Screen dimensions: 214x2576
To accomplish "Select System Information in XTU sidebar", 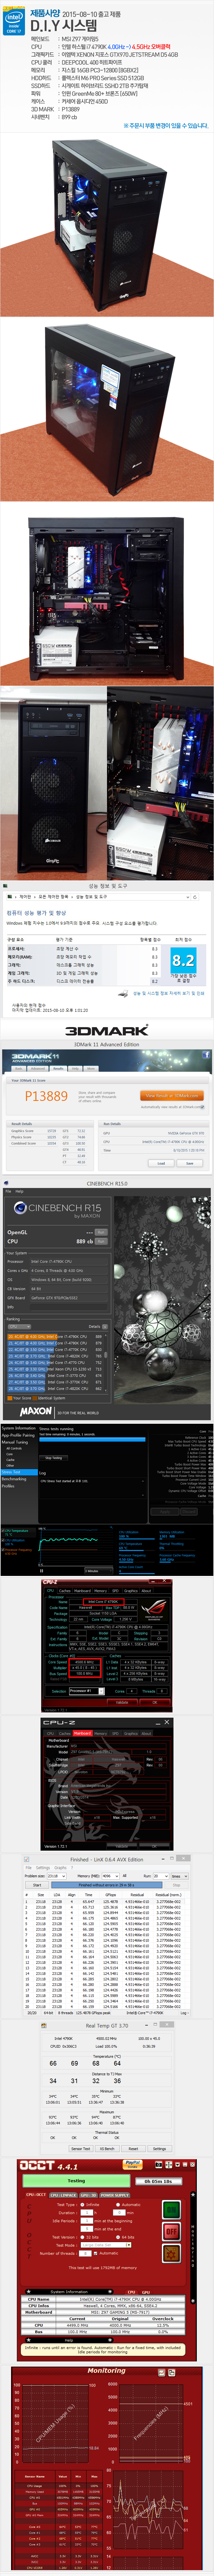I will [x=18, y=1428].
